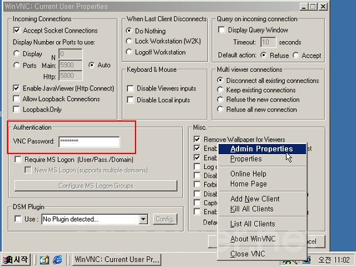Screen dimensions: 356x267
Task: Enable Display Query Window checkbox
Action: point(221,30)
